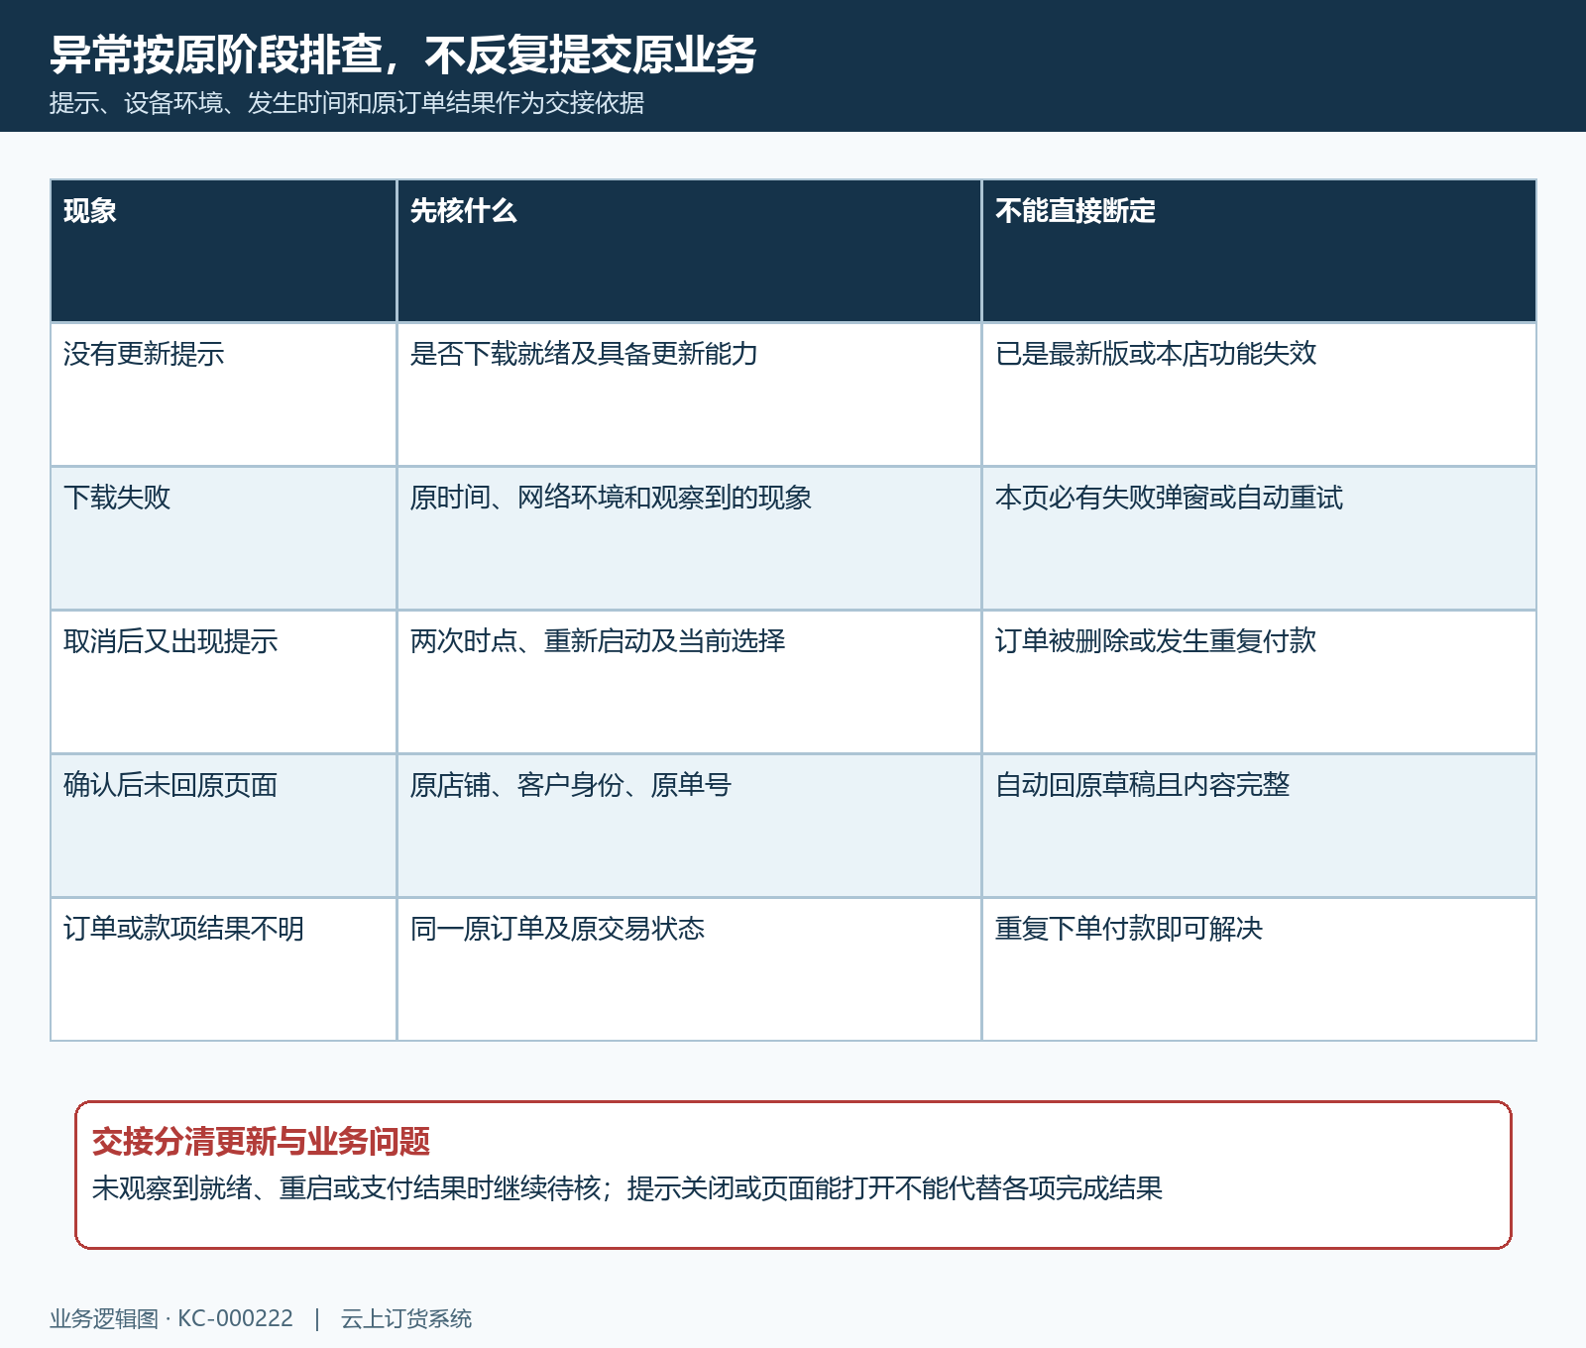
Task: Select the 先核什么 column header
Action: [689, 251]
